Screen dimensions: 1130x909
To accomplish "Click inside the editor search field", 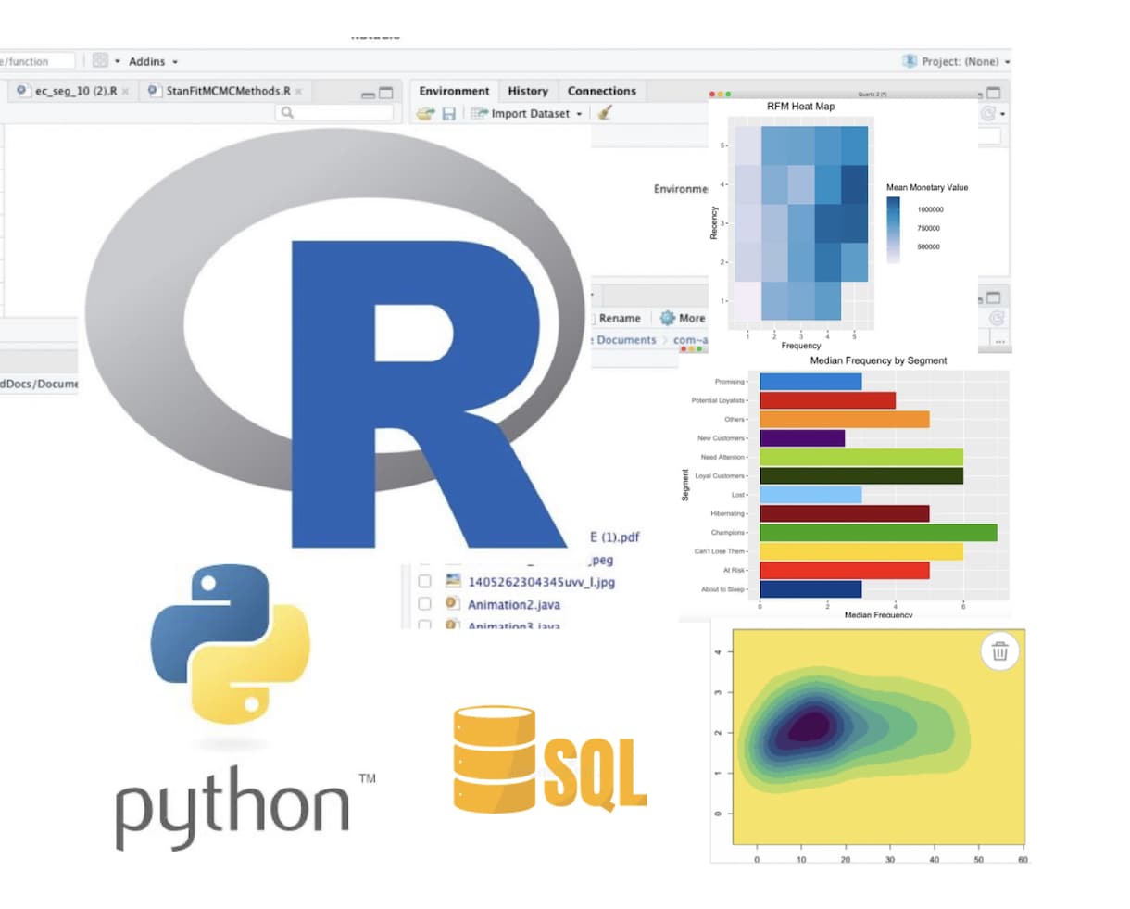I will 334,112.
